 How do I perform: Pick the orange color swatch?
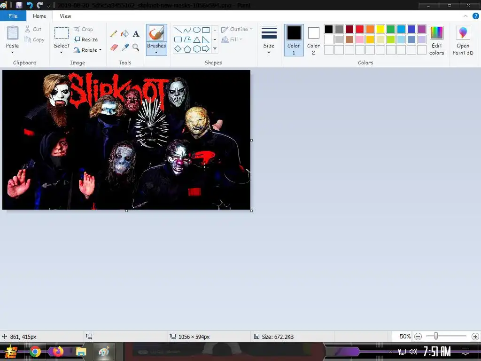(370, 29)
